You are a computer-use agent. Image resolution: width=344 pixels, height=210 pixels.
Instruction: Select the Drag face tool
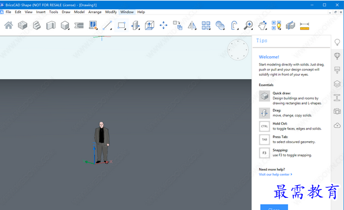point(135,25)
